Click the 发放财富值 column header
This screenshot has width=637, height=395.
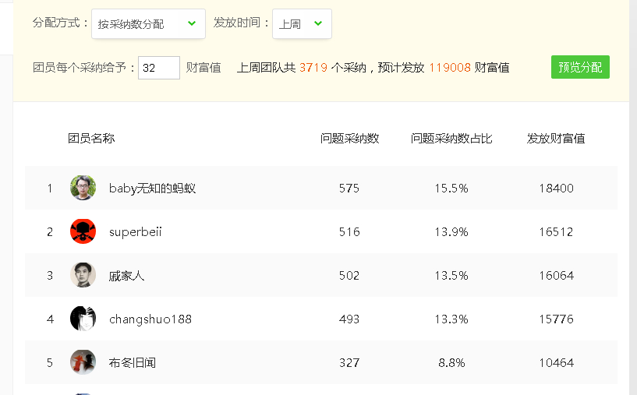point(556,139)
